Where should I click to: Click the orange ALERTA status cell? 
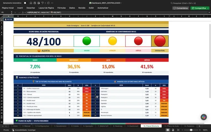tap(44, 51)
